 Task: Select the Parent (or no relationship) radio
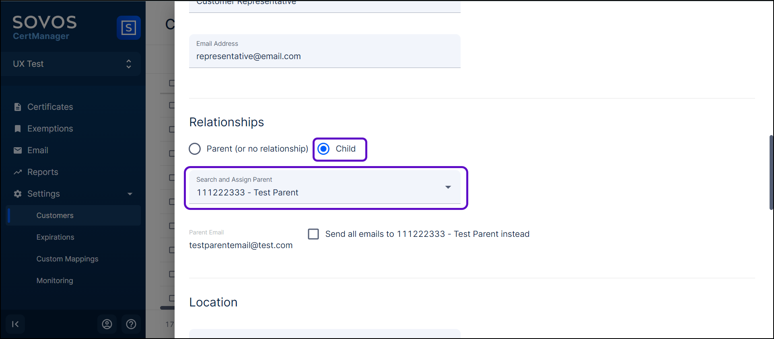(195, 149)
